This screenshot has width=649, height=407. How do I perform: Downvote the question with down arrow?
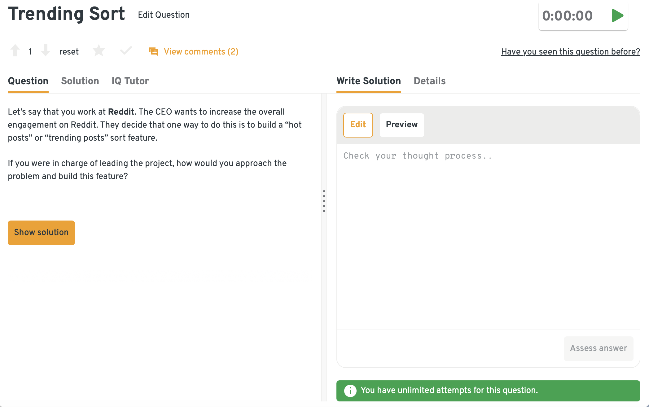46,50
